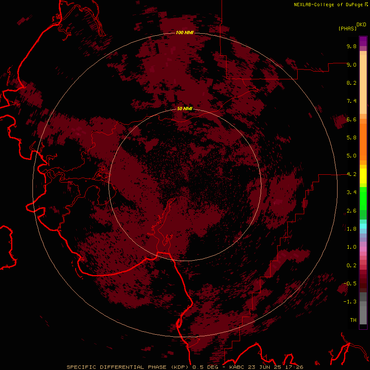Click the 50 NMI range ring label
This screenshot has height=370, width=370.
[185, 109]
